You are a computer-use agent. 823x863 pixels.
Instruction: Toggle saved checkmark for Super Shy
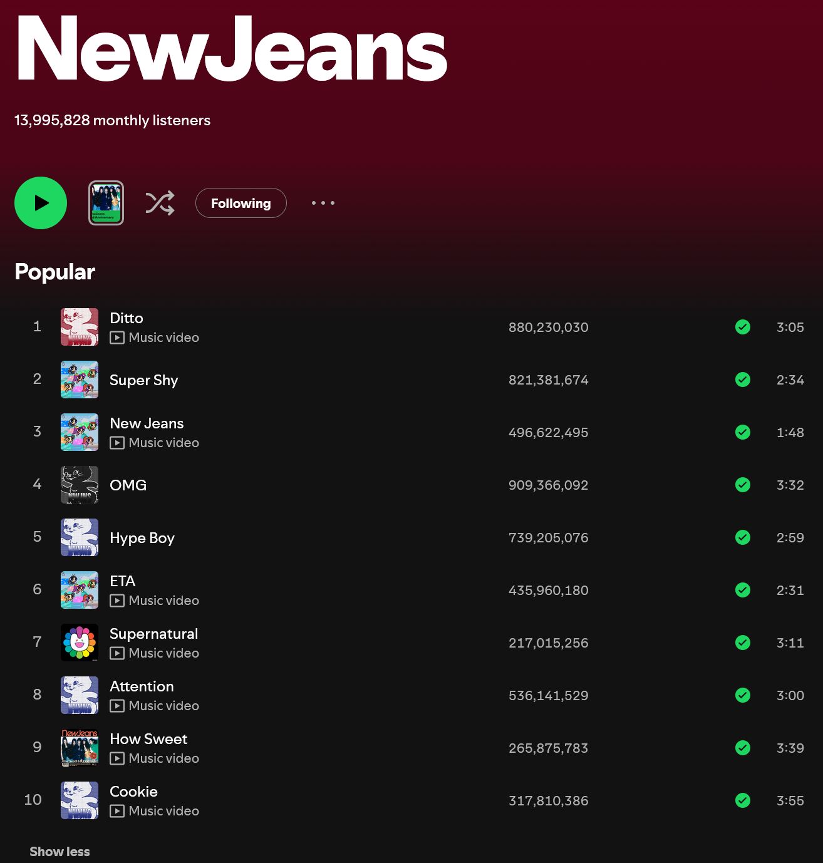(743, 380)
